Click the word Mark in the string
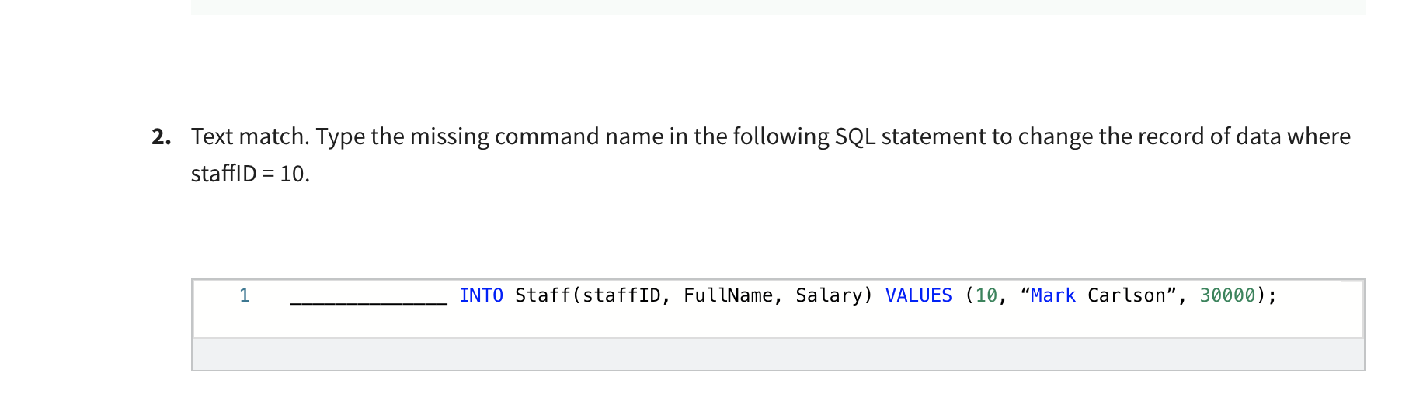The width and height of the screenshot is (1409, 411). [x=1053, y=295]
